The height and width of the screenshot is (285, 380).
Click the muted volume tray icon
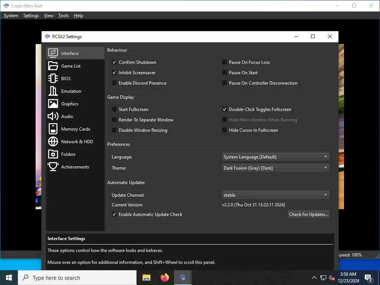pyautogui.click(x=332, y=278)
